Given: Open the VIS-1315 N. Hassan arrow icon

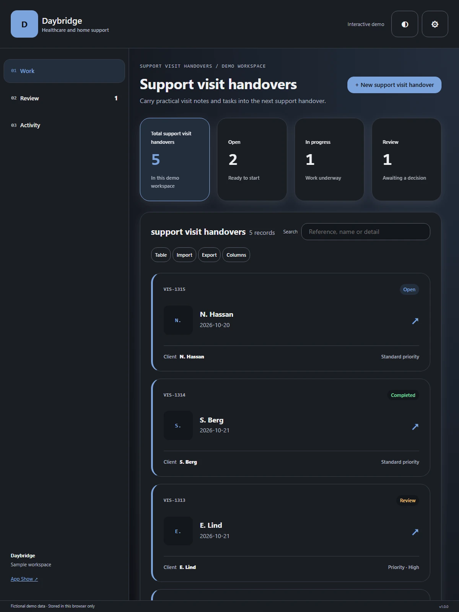Looking at the screenshot, I should point(415,321).
